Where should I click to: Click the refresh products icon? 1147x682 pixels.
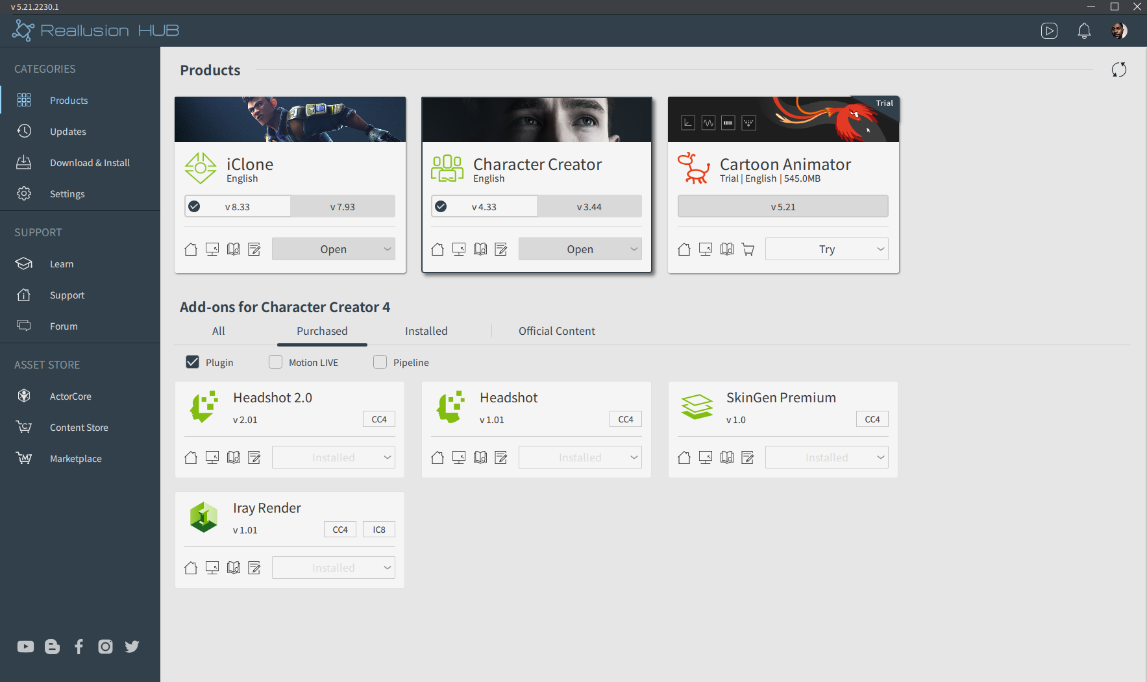(1118, 69)
